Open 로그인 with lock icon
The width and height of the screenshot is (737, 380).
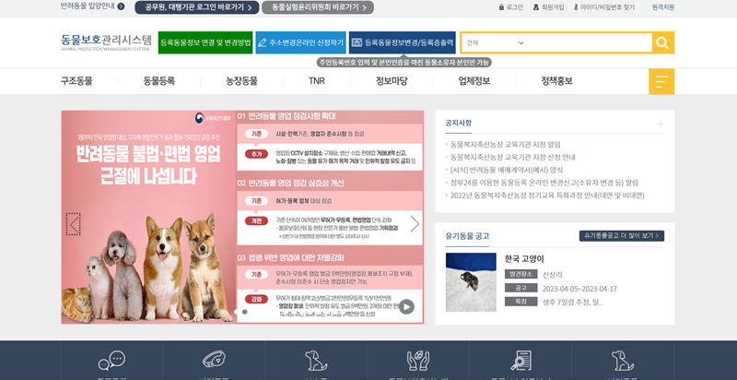(511, 7)
